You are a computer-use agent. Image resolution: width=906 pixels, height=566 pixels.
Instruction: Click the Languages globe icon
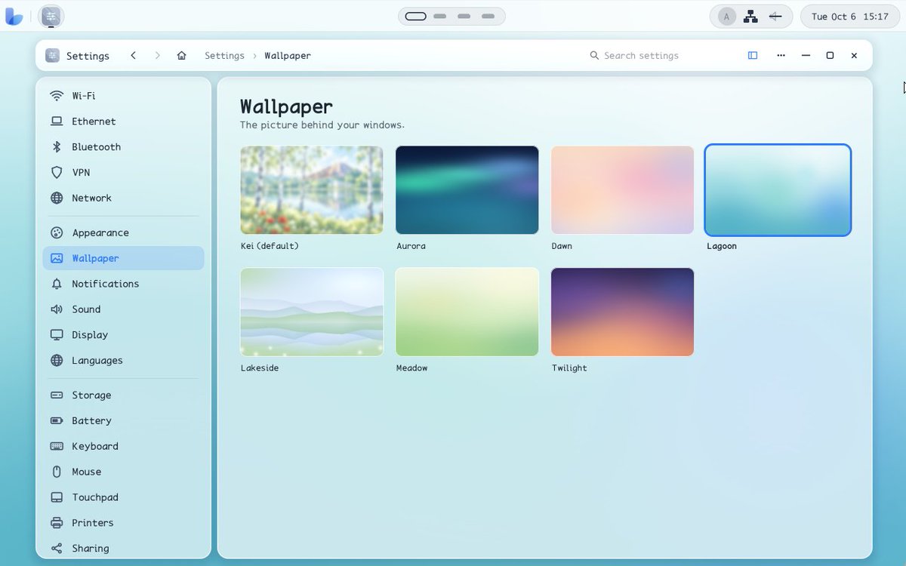57,361
